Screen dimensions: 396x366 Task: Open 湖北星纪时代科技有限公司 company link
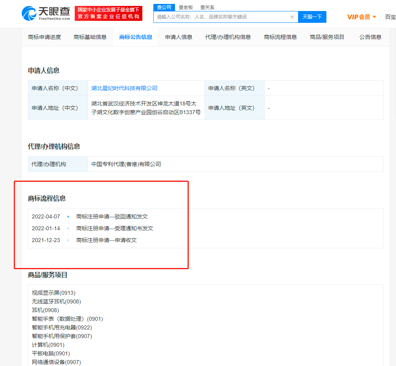tap(124, 88)
